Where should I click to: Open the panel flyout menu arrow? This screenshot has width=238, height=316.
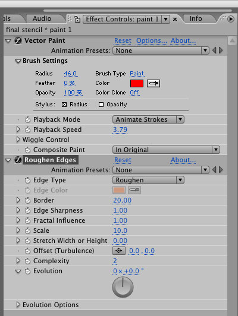click(231, 19)
